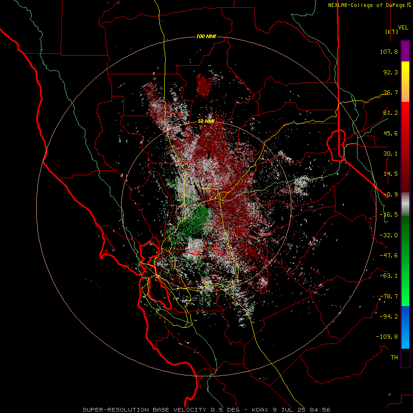The height and width of the screenshot is (413, 413).
Task: Click the 30.1 velocity scale value
Action: (x=391, y=154)
